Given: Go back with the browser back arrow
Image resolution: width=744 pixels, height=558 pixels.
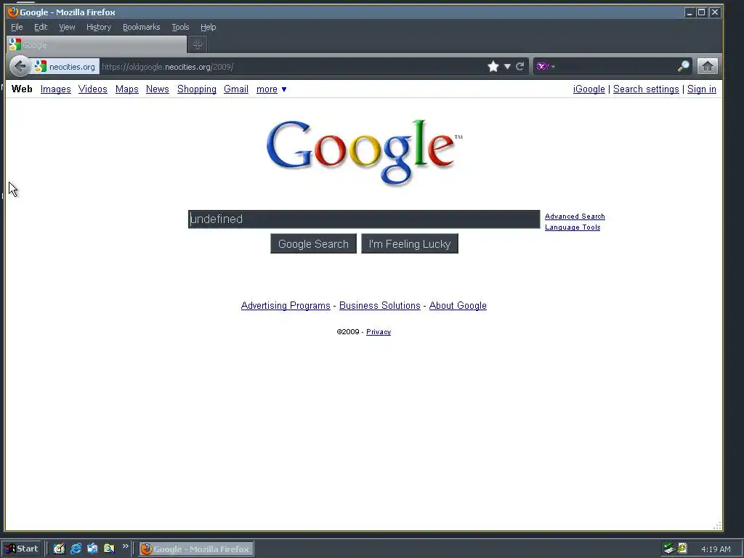Looking at the screenshot, I should (20, 66).
